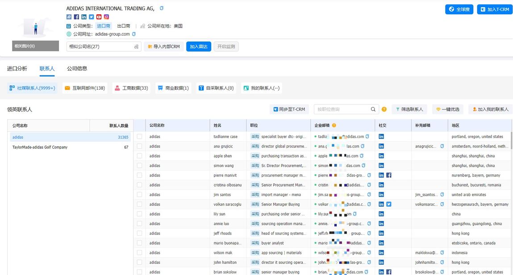Open the company's Internet Explorer website icon

[x=69, y=17]
